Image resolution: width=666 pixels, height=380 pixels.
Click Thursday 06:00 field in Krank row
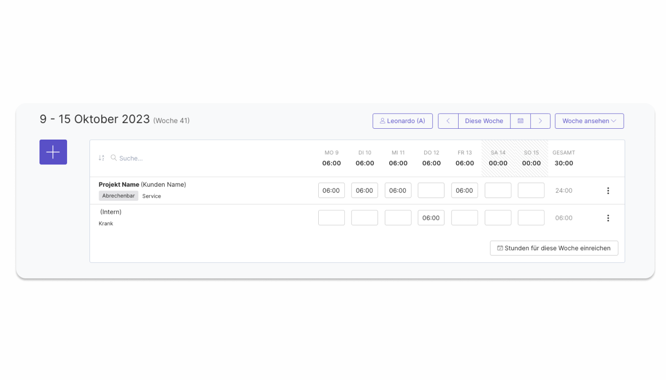(431, 218)
